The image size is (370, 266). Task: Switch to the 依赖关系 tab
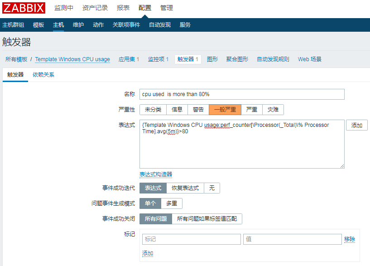(43, 75)
